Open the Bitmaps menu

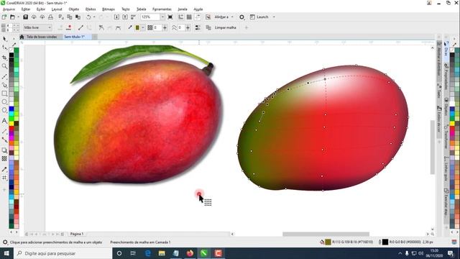tap(109, 9)
